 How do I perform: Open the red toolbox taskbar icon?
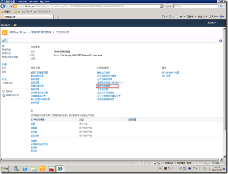coord(51,169)
